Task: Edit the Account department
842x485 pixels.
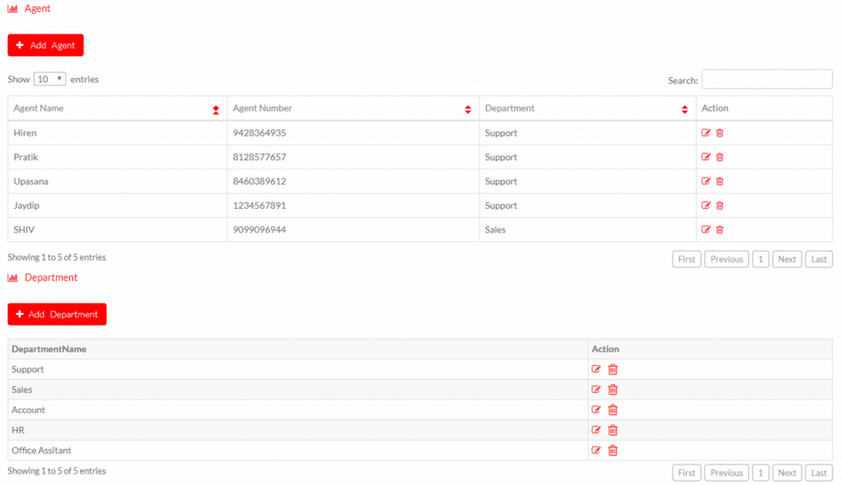Action: [596, 410]
